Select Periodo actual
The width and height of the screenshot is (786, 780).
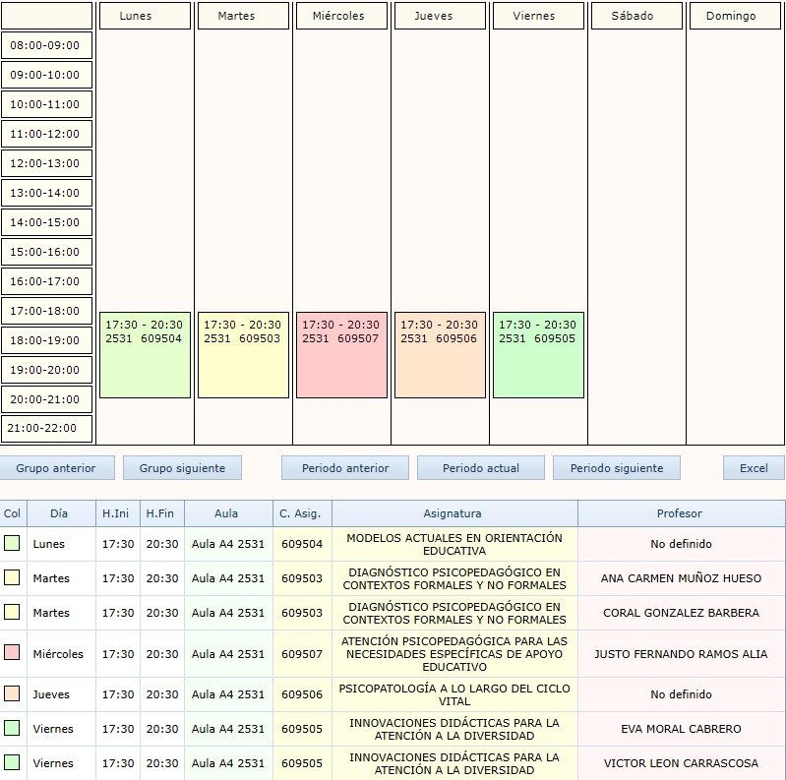[x=481, y=467]
